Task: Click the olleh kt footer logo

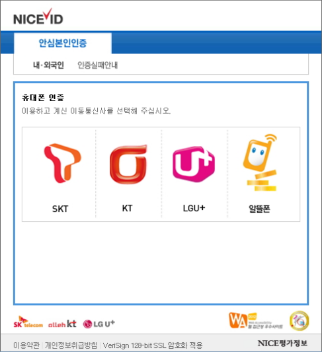Action: tap(62, 324)
